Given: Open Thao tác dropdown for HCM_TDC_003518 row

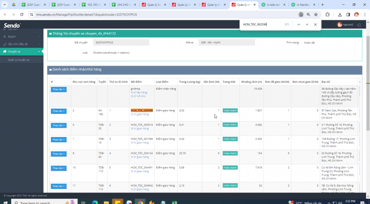Looking at the screenshot, I should [x=58, y=125].
